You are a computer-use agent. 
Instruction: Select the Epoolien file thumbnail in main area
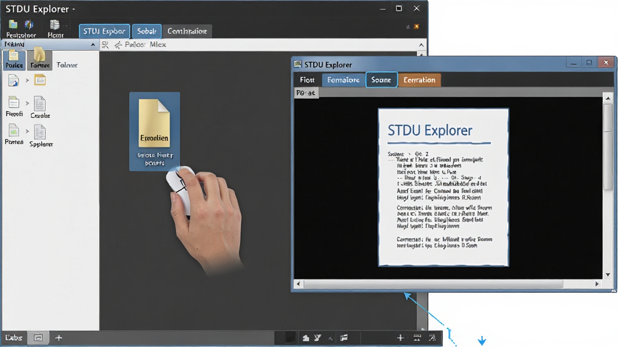click(x=154, y=131)
